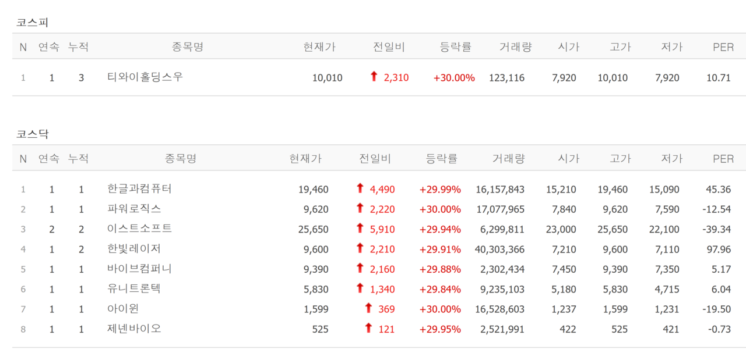Viewport: 746px width, 353px height.
Task: Click volume 123,116 in 코스피 table
Action: click(x=506, y=78)
